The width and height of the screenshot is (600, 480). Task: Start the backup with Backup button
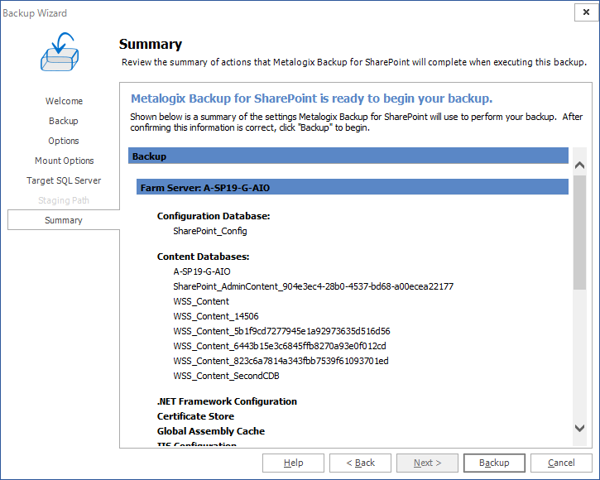click(x=494, y=463)
